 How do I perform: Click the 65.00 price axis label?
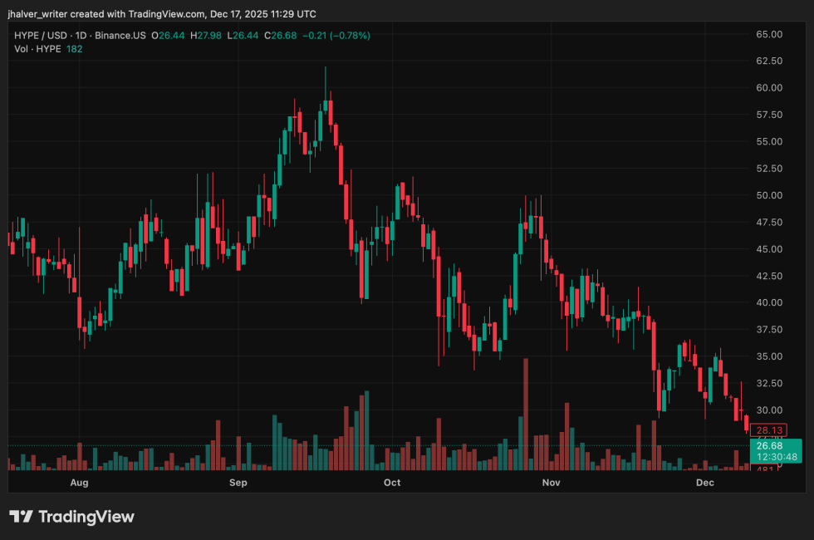(x=770, y=34)
